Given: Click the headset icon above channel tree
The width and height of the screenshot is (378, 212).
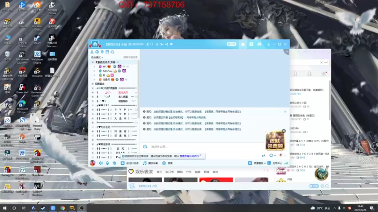Looking at the screenshot, I should [97, 52].
